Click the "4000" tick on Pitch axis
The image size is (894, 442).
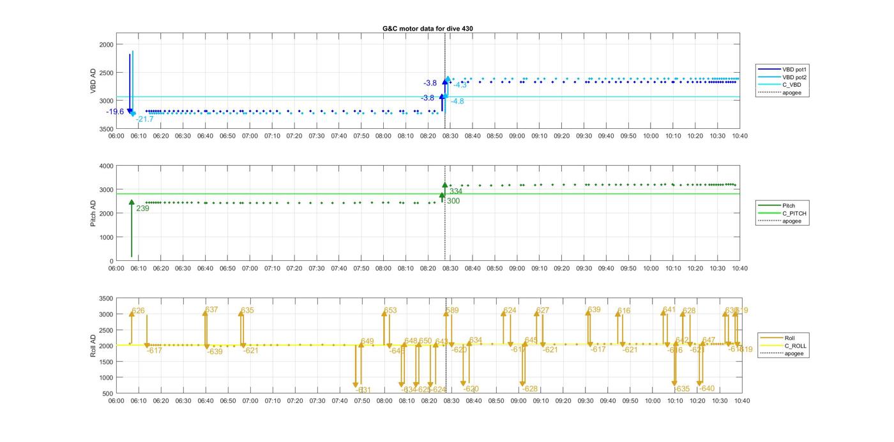pos(106,166)
